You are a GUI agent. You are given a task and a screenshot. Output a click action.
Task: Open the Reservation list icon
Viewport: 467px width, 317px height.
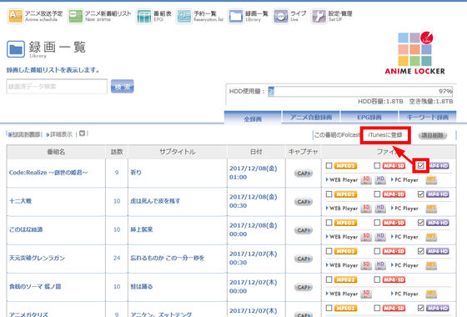pos(183,16)
